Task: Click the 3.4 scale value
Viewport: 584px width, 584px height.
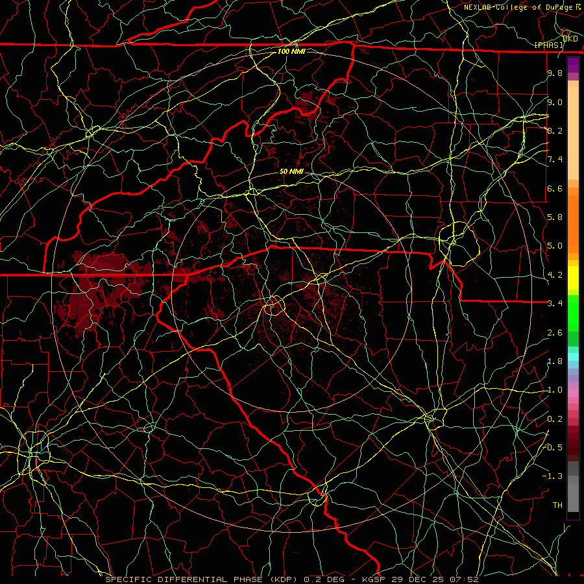Action: (x=555, y=304)
